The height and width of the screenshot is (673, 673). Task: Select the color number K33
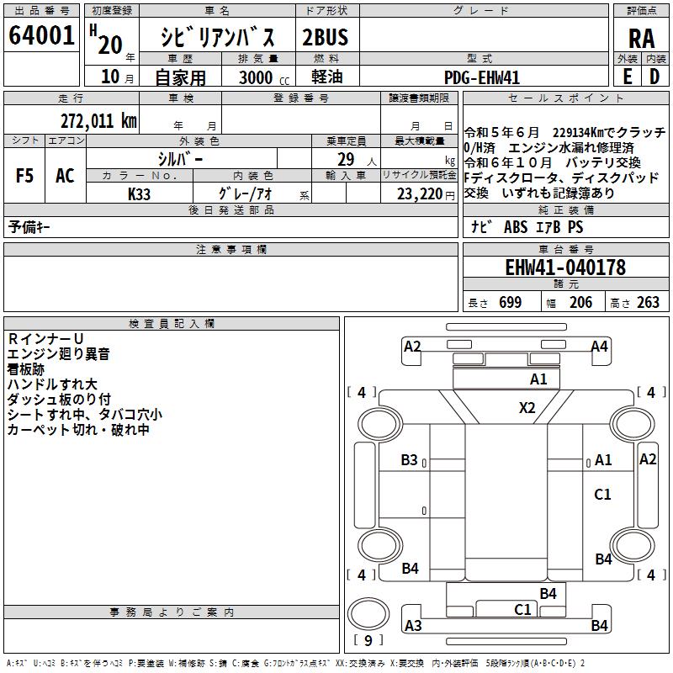(140, 193)
